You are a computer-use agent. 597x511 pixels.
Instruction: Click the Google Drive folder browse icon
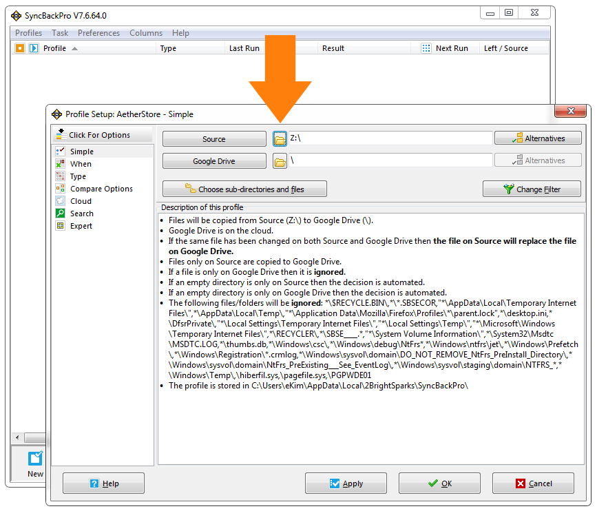click(280, 161)
